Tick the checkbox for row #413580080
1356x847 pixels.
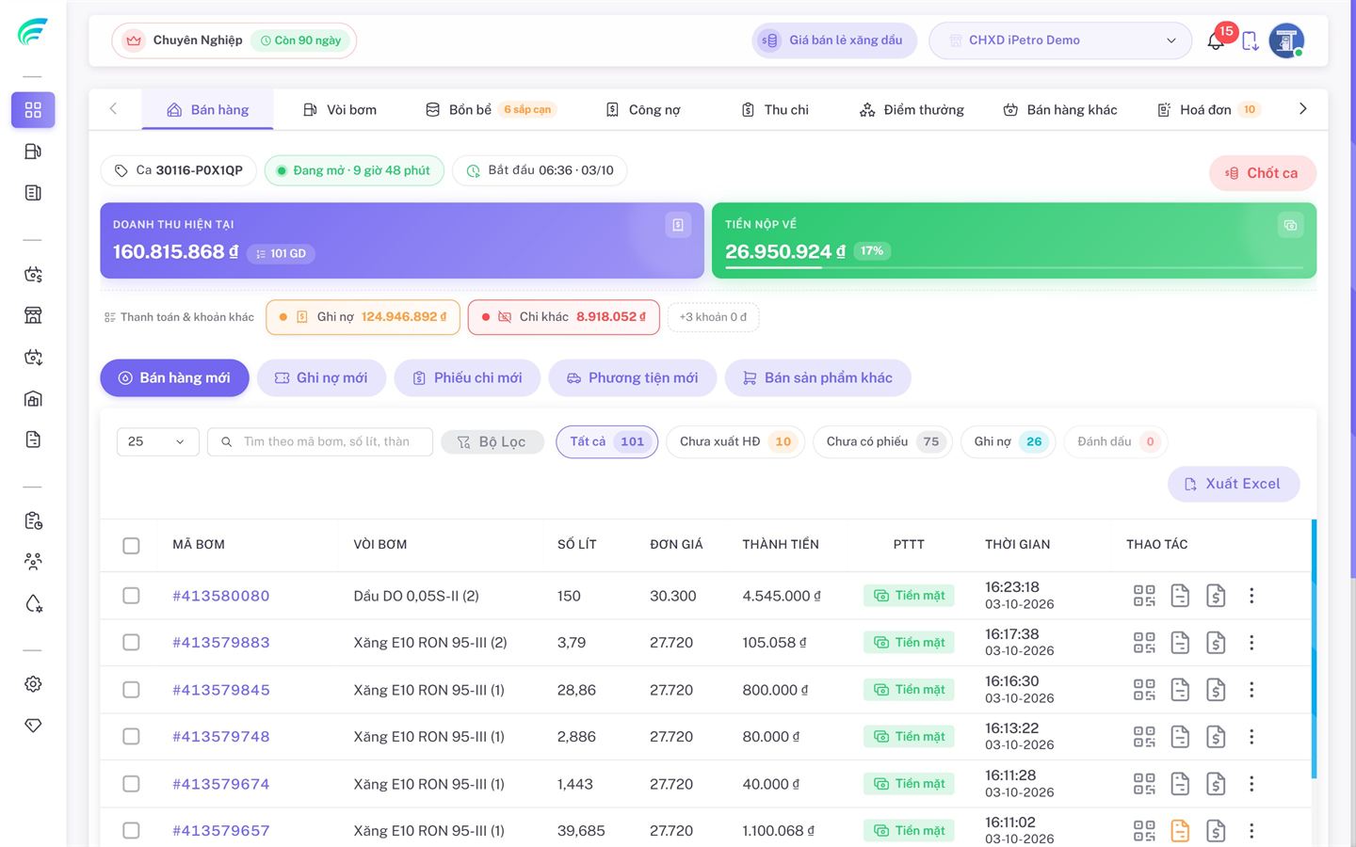(131, 596)
